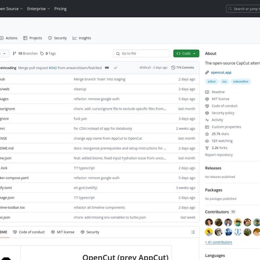Select the editor topic tag
This screenshot has height=260, width=260.
point(211,81)
